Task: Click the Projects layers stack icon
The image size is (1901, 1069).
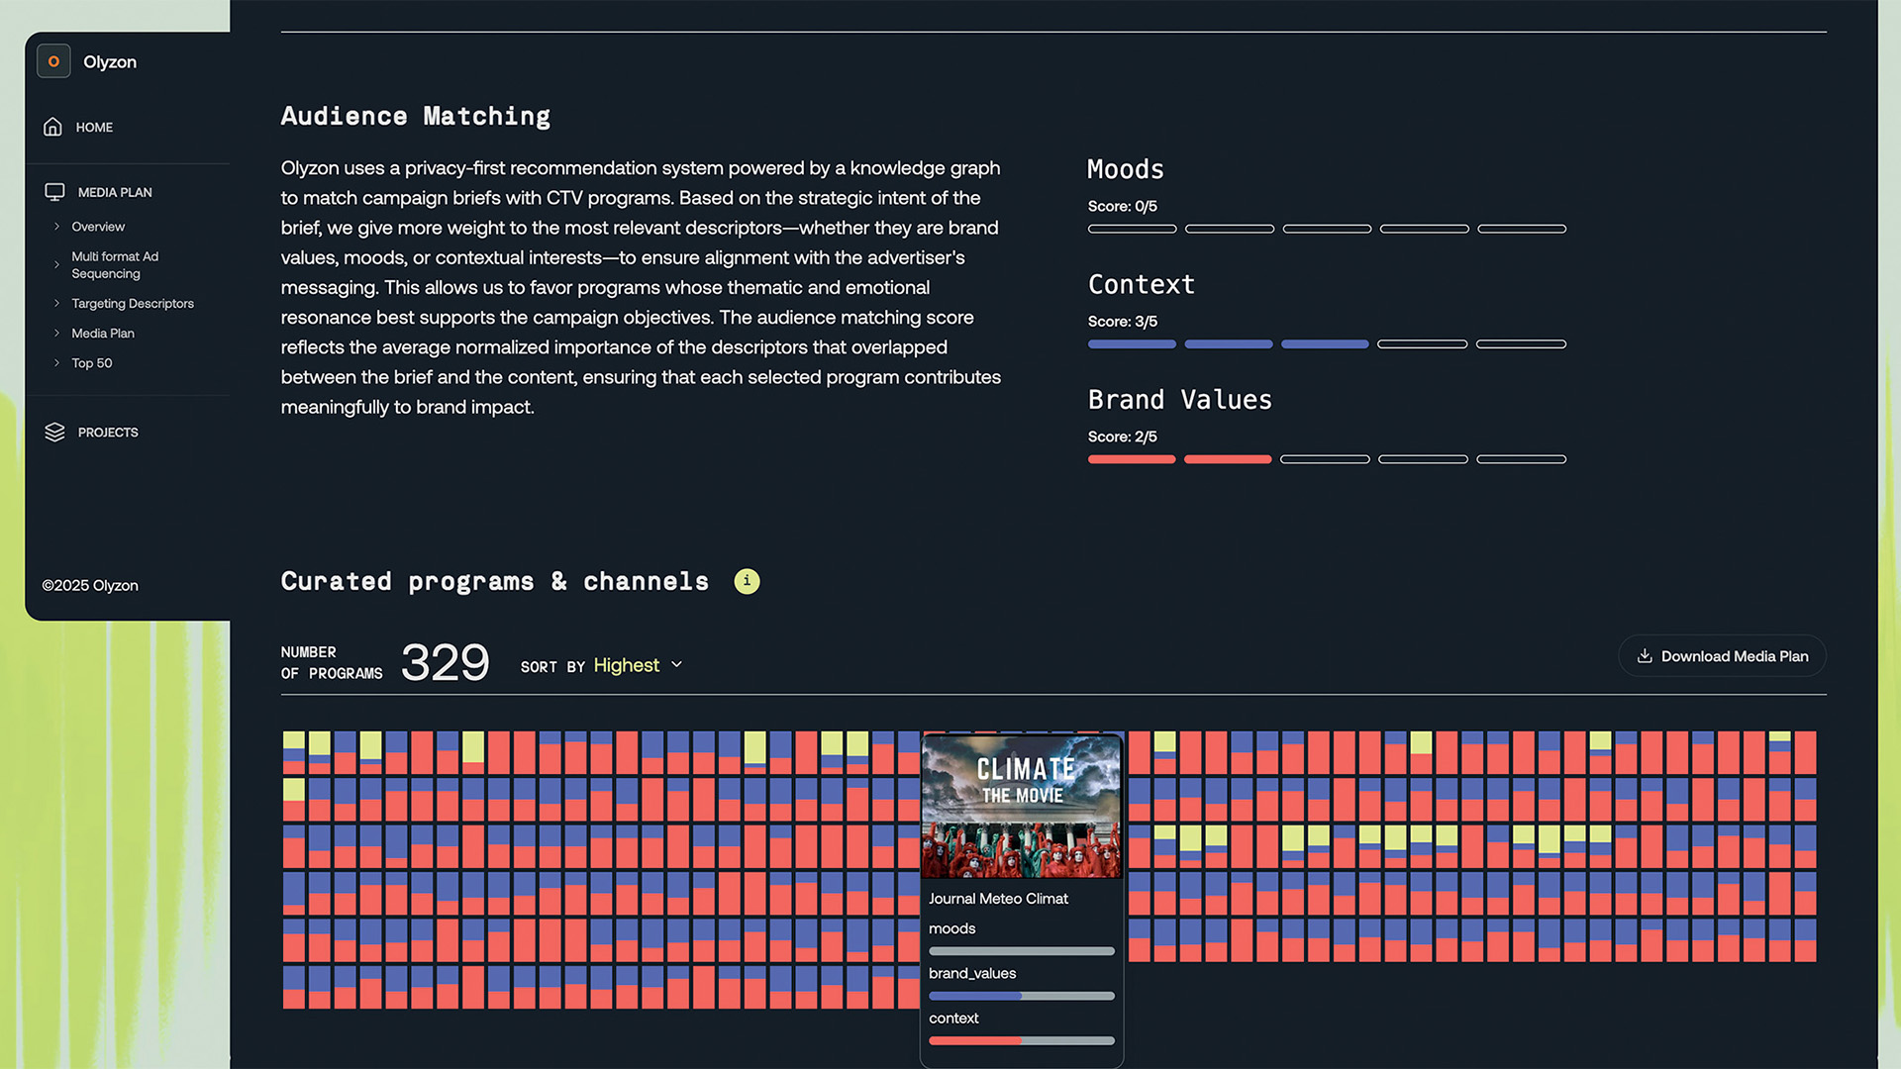Action: [x=54, y=433]
